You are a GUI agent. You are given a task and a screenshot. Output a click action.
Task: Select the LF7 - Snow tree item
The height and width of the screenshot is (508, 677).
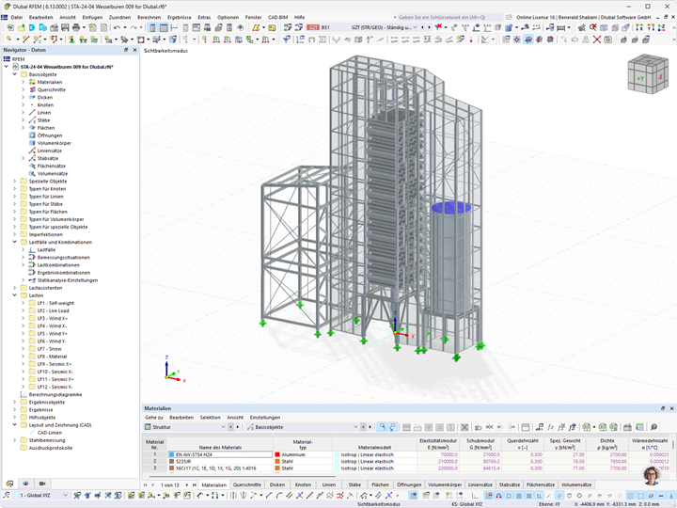pyautogui.click(x=49, y=349)
